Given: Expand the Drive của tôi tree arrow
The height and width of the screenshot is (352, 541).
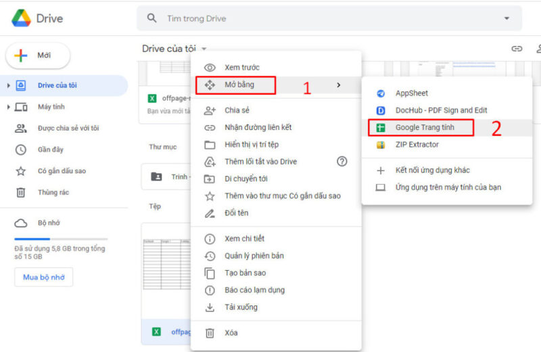Looking at the screenshot, I should pos(8,85).
